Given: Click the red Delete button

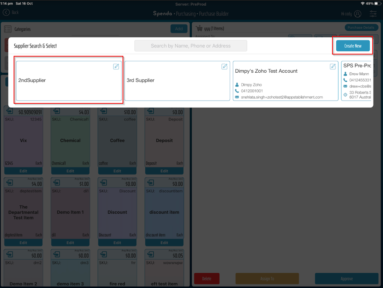Looking at the screenshot, I should point(207,279).
